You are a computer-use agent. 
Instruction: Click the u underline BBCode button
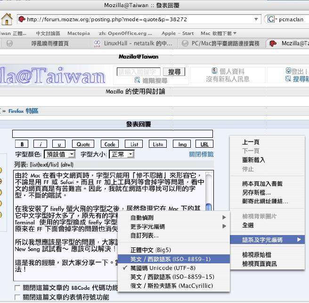[59, 144]
